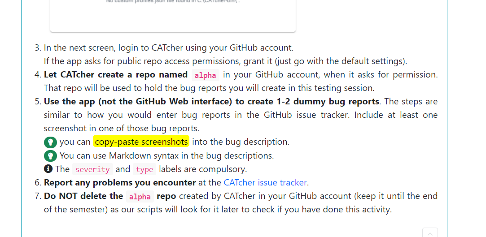This screenshot has height=237, width=486.
Task: Click the bold 'Report any problems you encounter' text
Action: point(120,182)
